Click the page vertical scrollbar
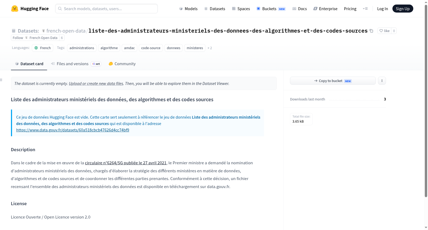This screenshot has width=428, height=230. pos(426,101)
